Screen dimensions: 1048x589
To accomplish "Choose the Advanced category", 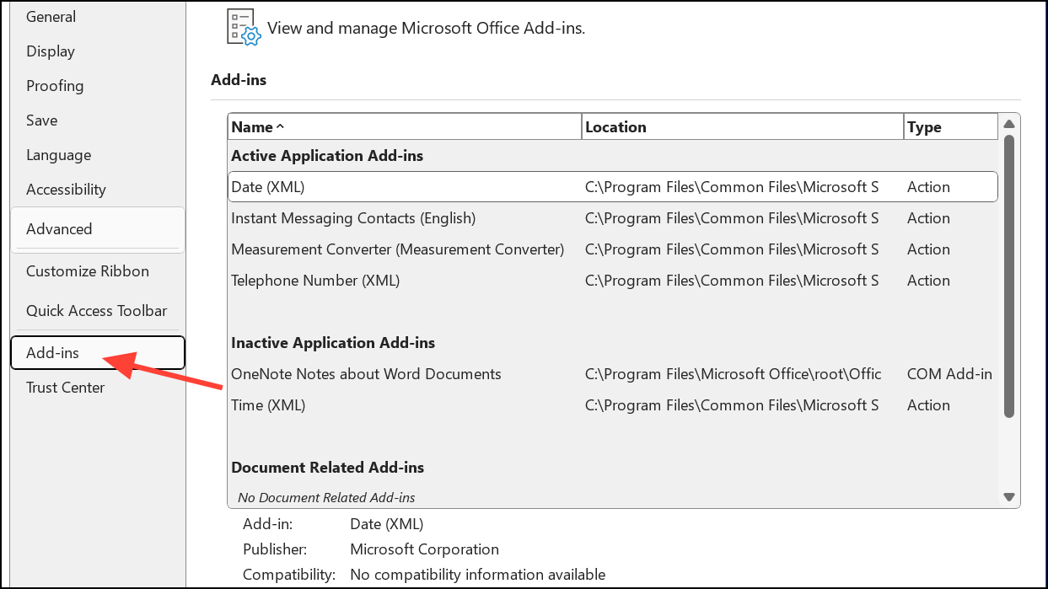I will point(98,229).
